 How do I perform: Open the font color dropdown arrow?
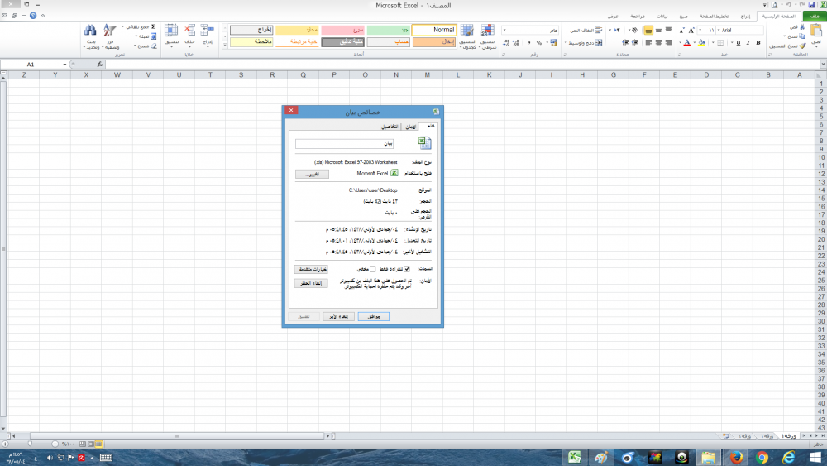(681, 43)
